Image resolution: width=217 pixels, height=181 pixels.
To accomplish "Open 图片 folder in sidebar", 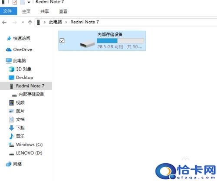I will (x=20, y=111).
